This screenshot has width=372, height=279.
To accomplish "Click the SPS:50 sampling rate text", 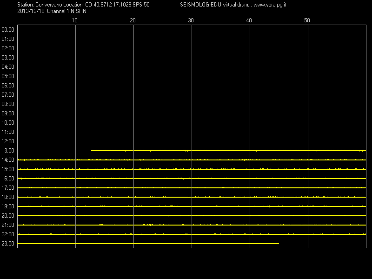I will pyautogui.click(x=141, y=5).
